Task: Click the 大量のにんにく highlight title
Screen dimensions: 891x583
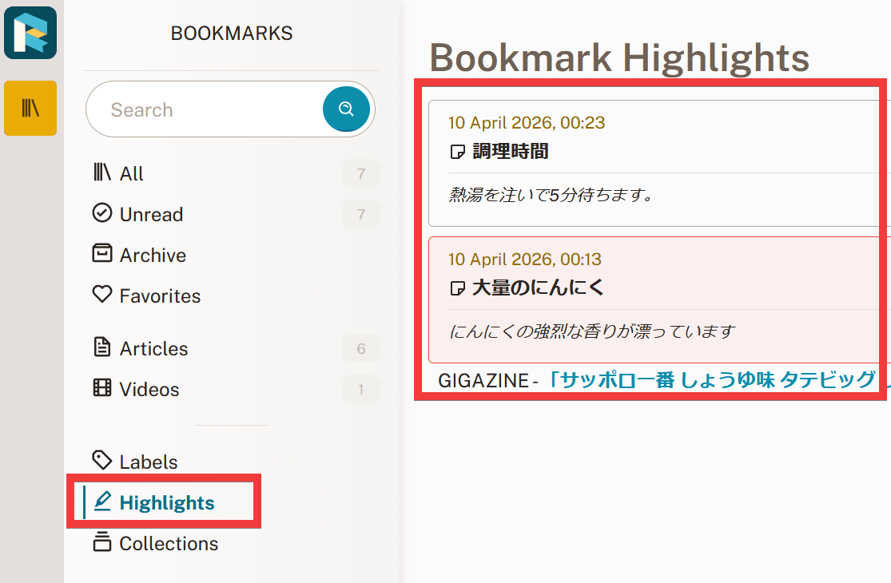Action: 538,288
